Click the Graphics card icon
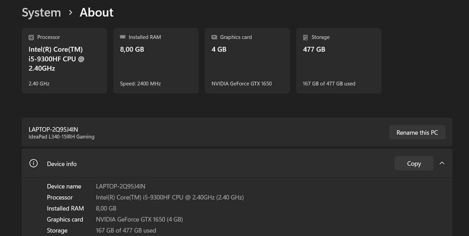 (214, 37)
